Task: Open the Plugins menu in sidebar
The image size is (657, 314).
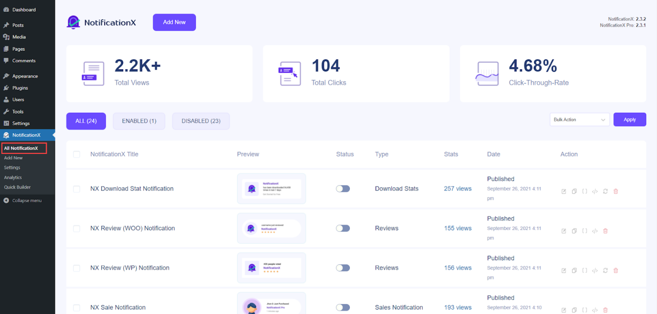Action: [20, 88]
